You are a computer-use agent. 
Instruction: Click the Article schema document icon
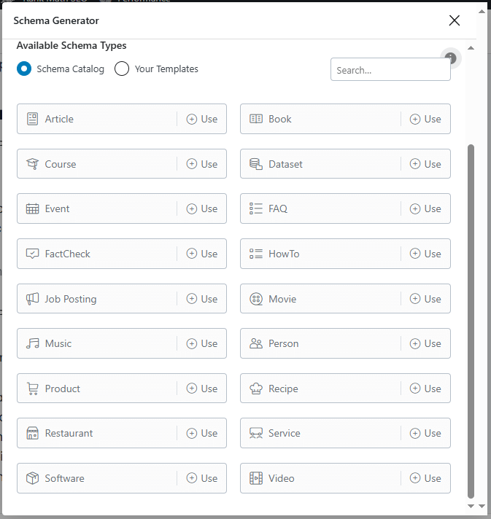(x=32, y=119)
